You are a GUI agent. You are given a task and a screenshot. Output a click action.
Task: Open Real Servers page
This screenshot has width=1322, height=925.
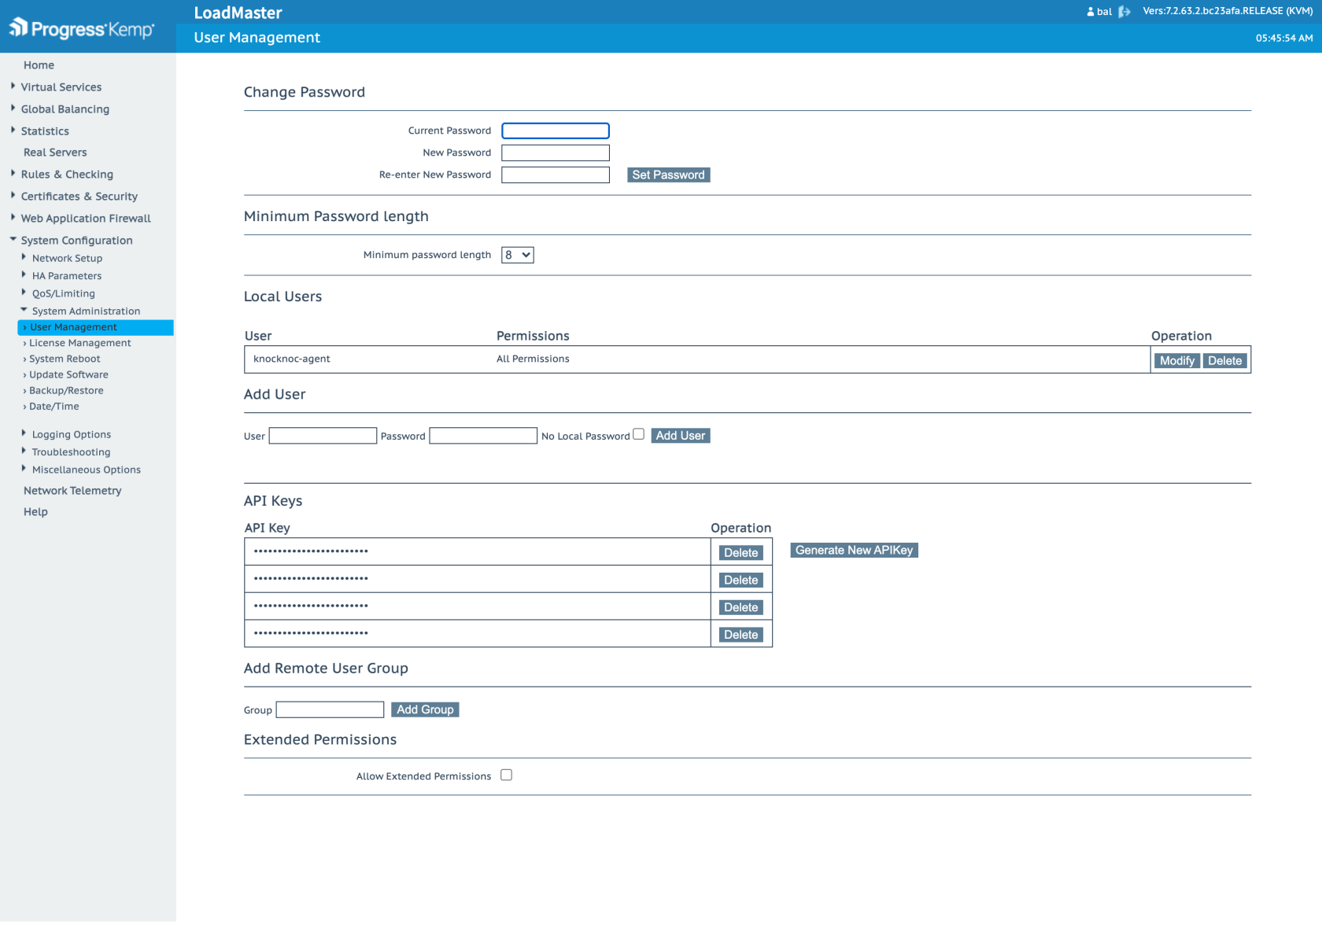(55, 153)
